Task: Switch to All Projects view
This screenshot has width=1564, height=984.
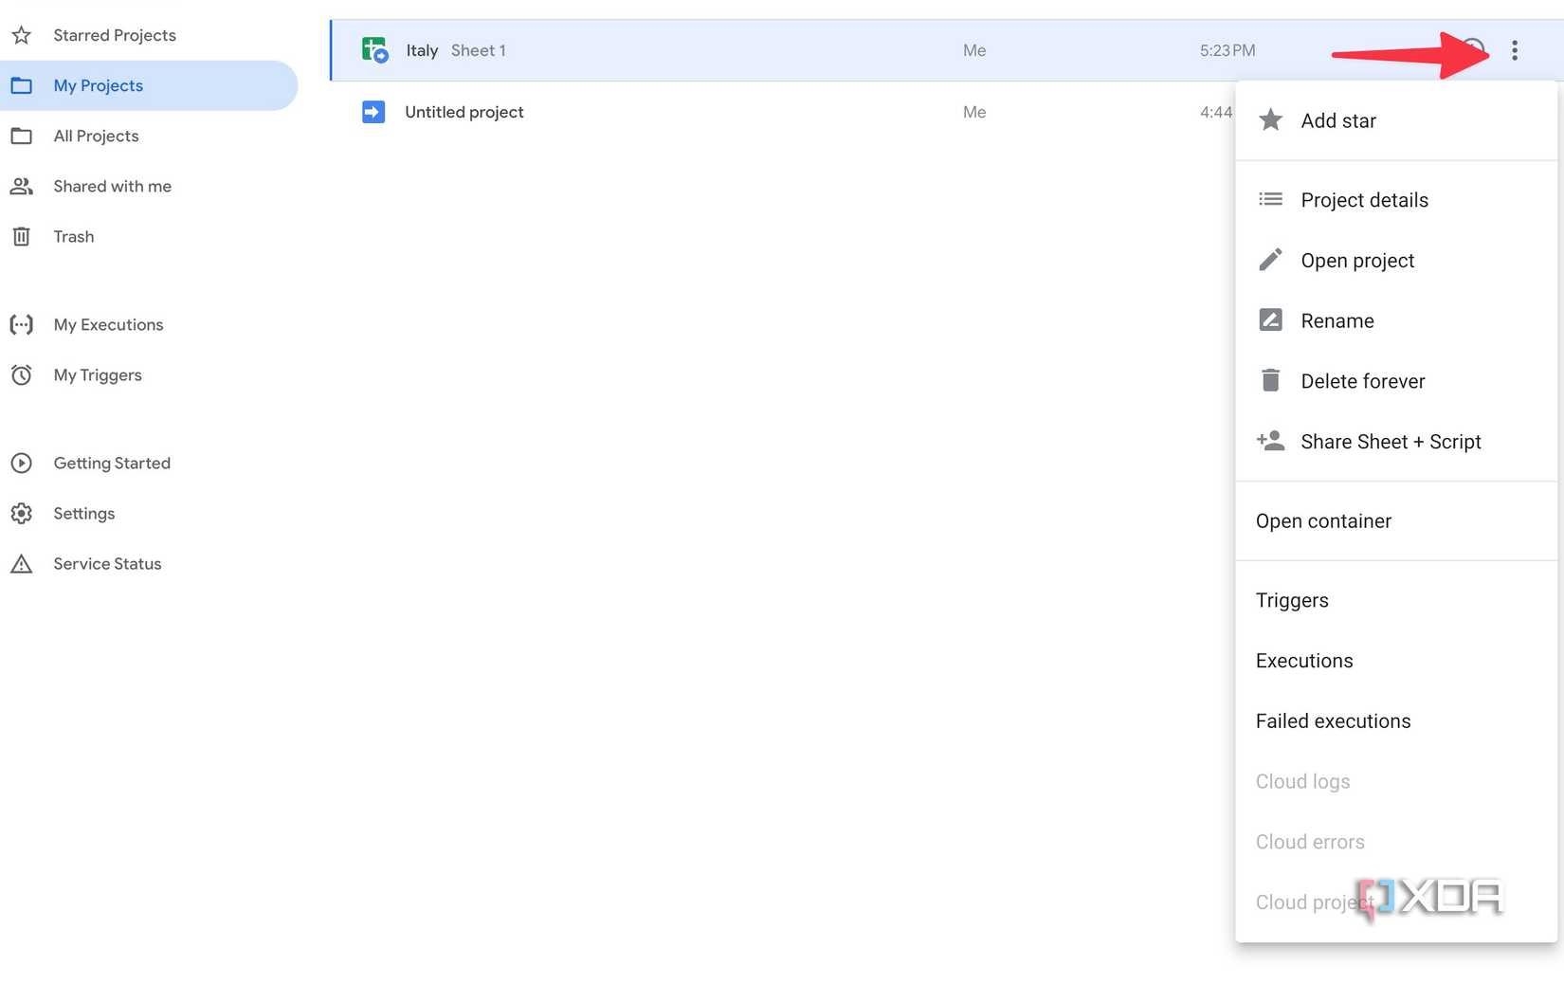Action: click(x=95, y=136)
